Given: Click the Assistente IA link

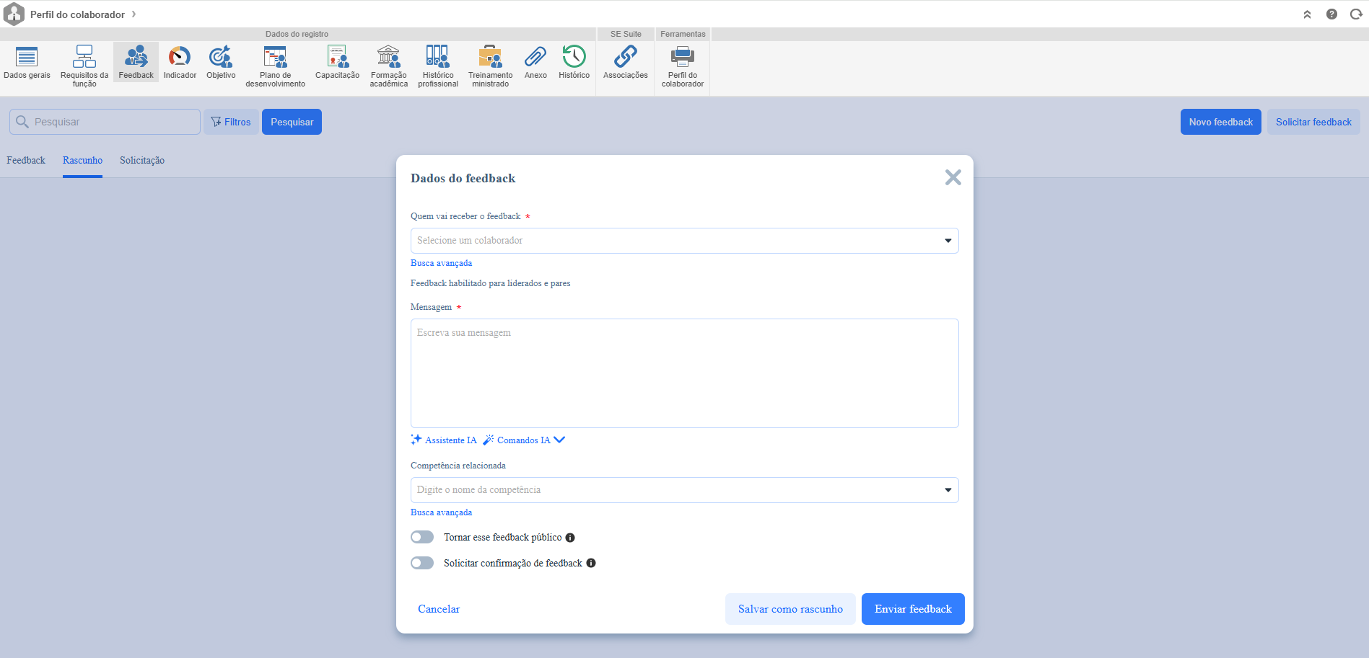Looking at the screenshot, I should [x=444, y=440].
